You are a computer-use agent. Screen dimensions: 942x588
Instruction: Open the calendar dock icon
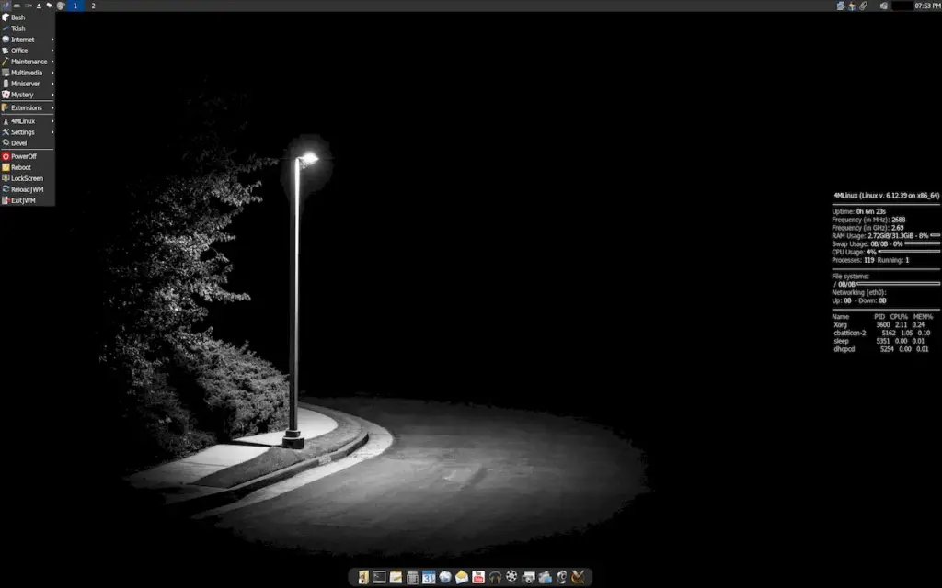coord(429,577)
